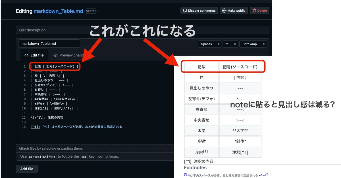Image resolution: width=341 pixels, height=178 pixels.
Task: Click the eye icon on Preview changes
Action: click(55, 55)
